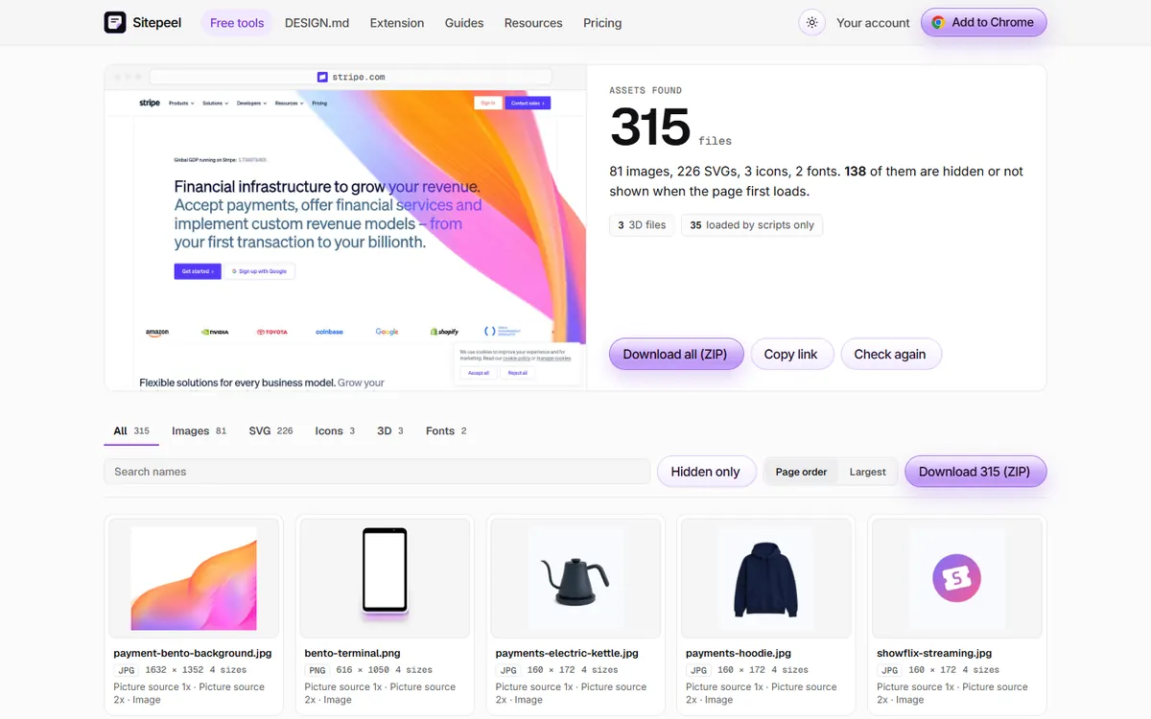Open the Free tools menu

pyautogui.click(x=237, y=23)
